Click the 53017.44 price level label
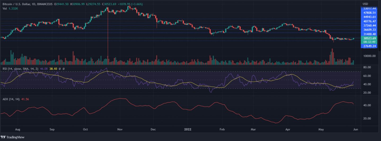Screen dimensions: 381x141 [369, 8]
